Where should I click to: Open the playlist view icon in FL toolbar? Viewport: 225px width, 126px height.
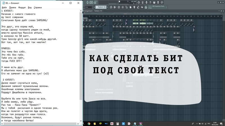[x=111, y=7]
